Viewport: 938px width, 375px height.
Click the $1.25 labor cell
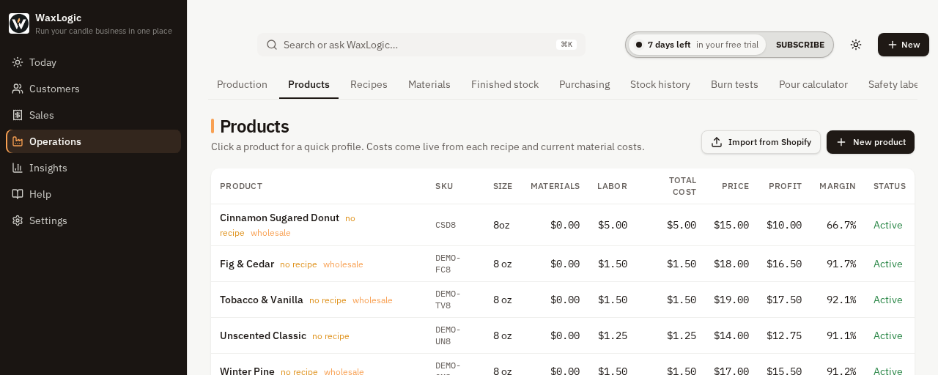[613, 335]
